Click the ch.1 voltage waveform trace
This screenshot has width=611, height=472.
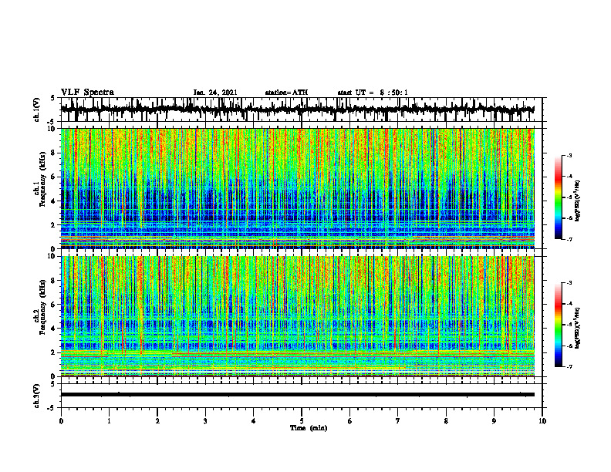[297, 110]
